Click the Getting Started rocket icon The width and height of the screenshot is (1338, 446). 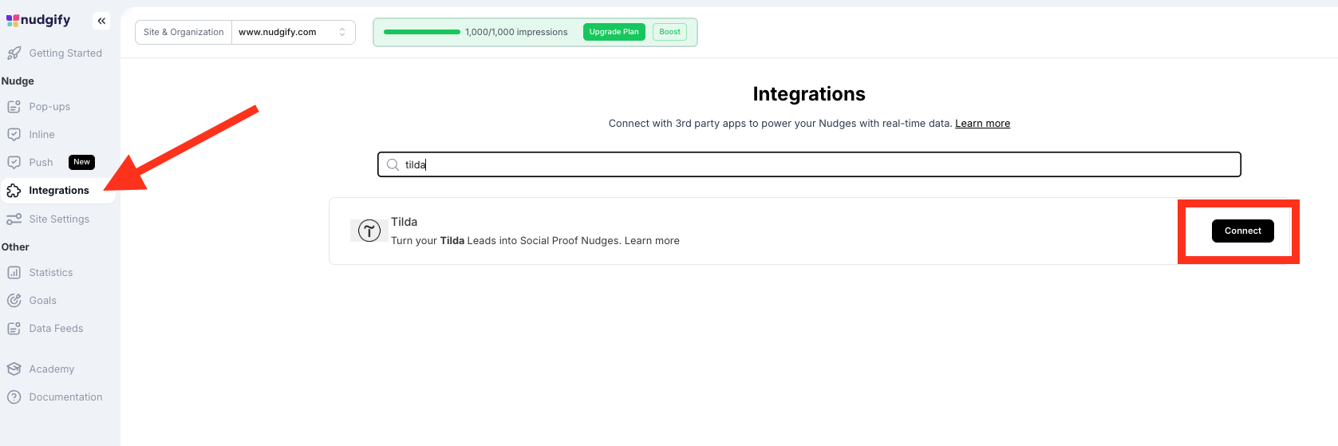pos(14,53)
